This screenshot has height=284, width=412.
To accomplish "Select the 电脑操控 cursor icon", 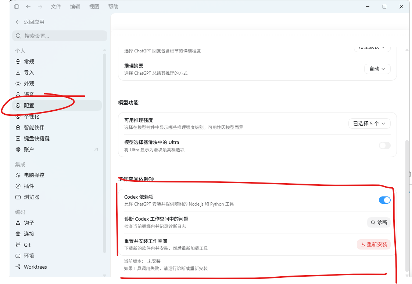I will pyautogui.click(x=18, y=175).
